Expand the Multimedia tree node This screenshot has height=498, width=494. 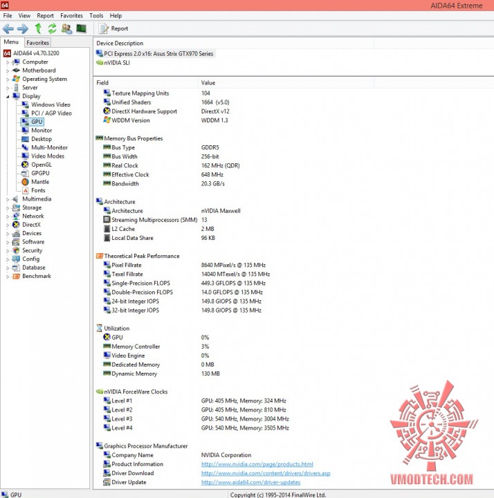pyautogui.click(x=8, y=199)
